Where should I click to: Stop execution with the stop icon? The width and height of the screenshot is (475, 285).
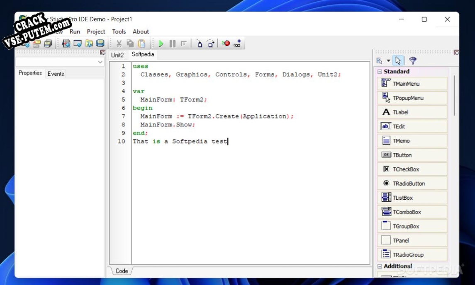184,43
